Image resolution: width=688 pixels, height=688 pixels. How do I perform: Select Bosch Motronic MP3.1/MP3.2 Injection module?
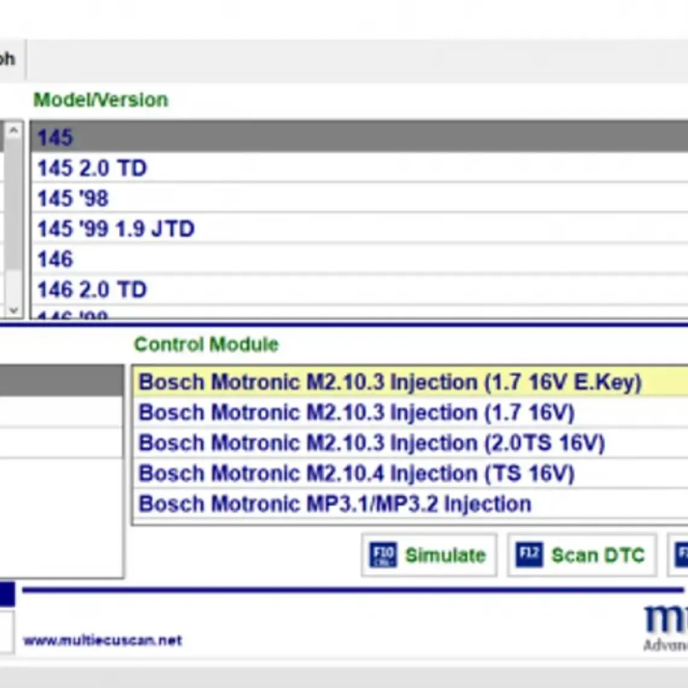point(411,504)
